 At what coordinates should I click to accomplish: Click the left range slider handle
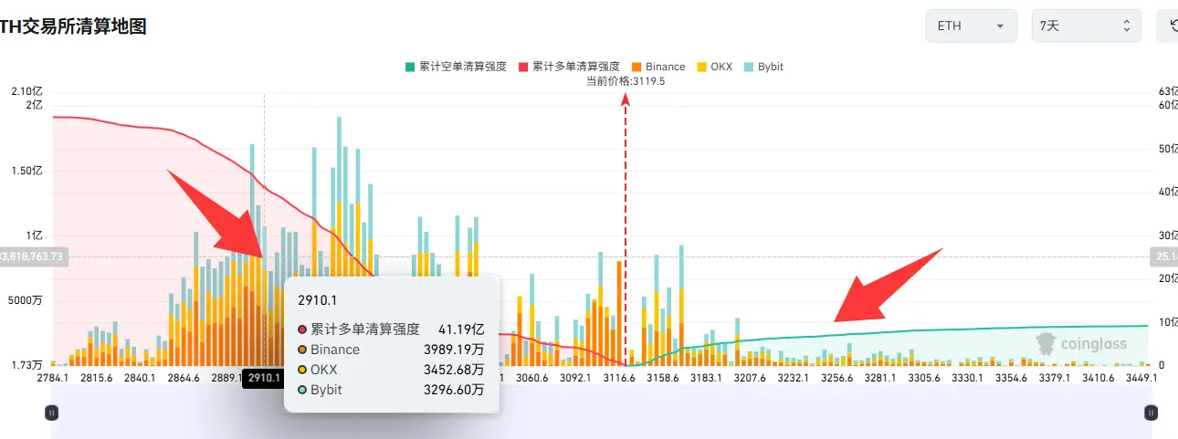pos(52,413)
